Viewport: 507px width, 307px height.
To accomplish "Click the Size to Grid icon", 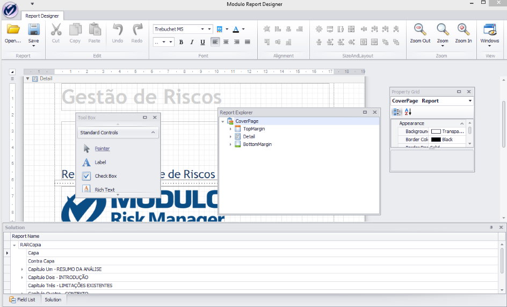I will 319,29.
